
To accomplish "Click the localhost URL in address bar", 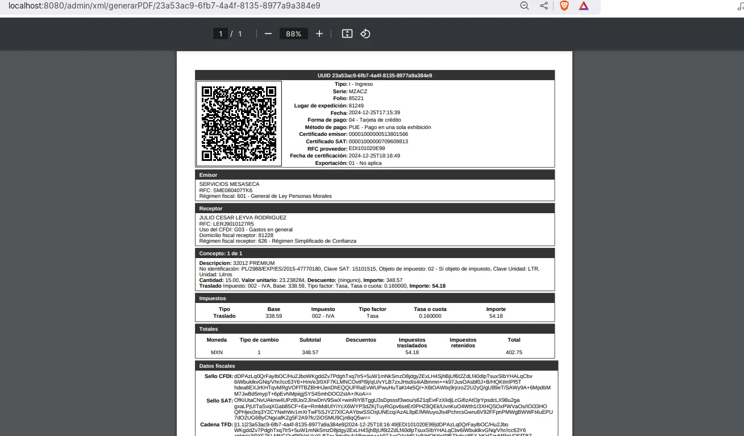I will 165,6.
